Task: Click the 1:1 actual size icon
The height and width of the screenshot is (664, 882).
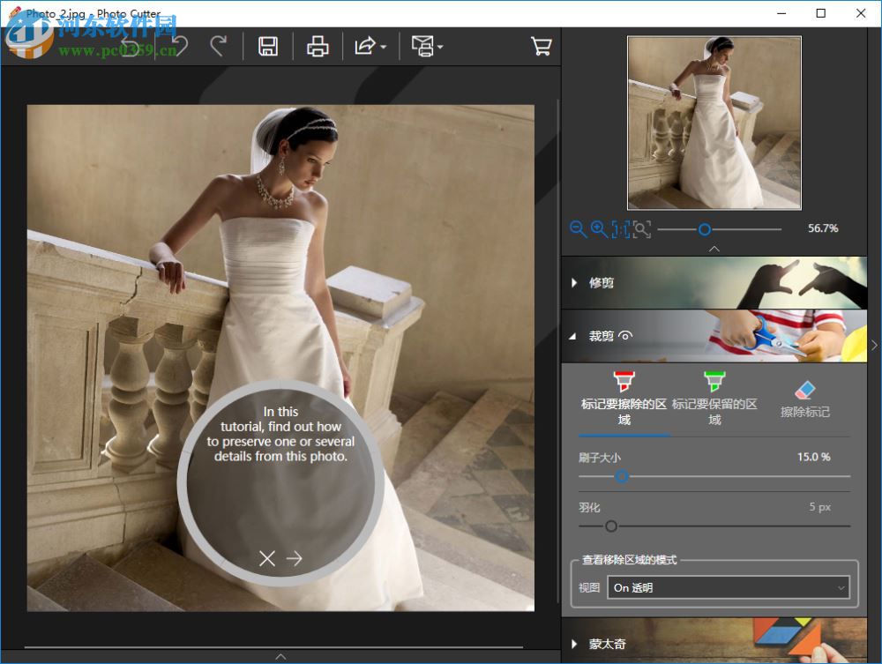Action: point(620,229)
